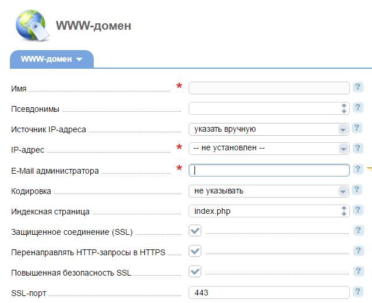
Task: Click the Имя input field
Action: pyautogui.click(x=269, y=88)
